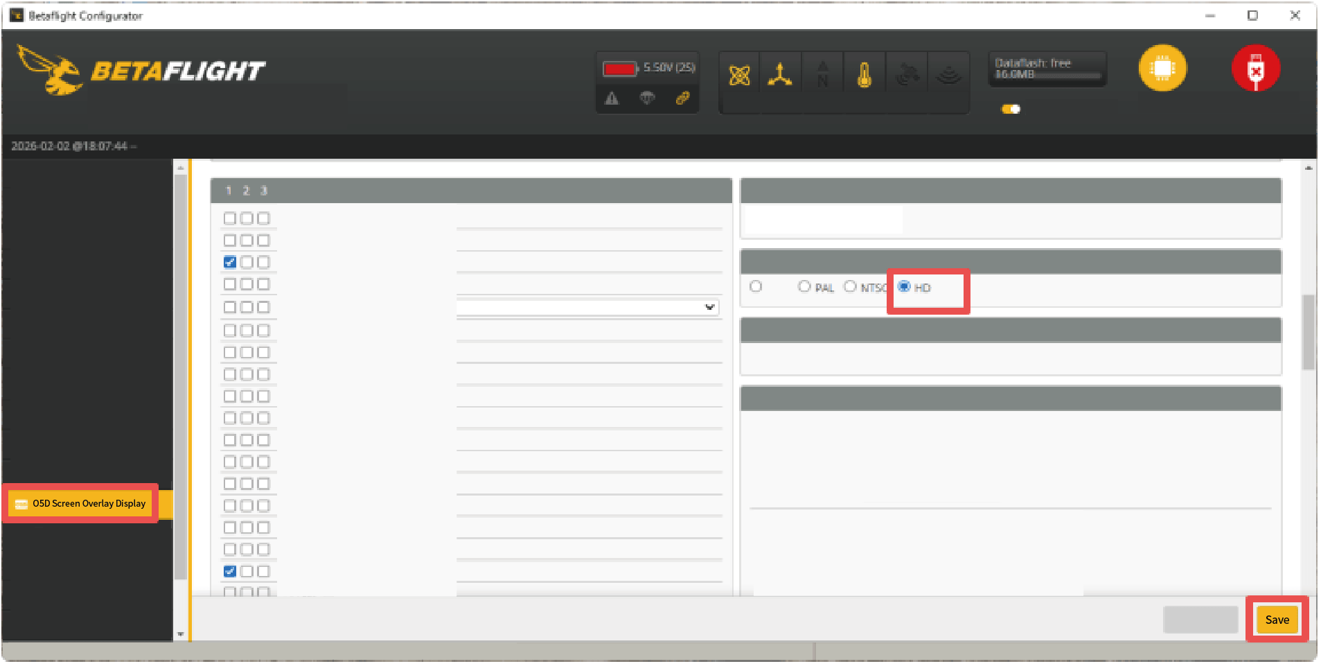Viewport: 1321px width, 664px height.
Task: Click the GPS satellite sensor icon
Action: [907, 75]
